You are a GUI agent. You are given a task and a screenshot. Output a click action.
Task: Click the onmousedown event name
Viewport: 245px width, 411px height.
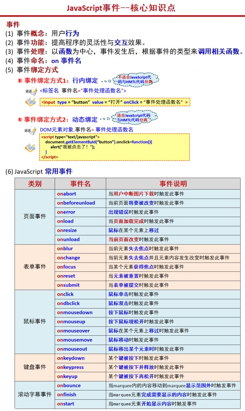[75, 313]
